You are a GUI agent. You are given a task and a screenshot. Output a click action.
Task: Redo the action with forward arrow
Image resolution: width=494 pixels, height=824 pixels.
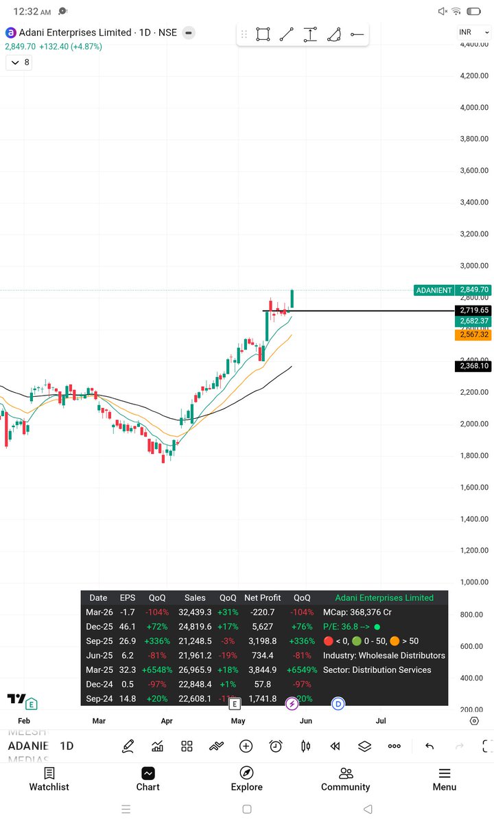point(460,746)
